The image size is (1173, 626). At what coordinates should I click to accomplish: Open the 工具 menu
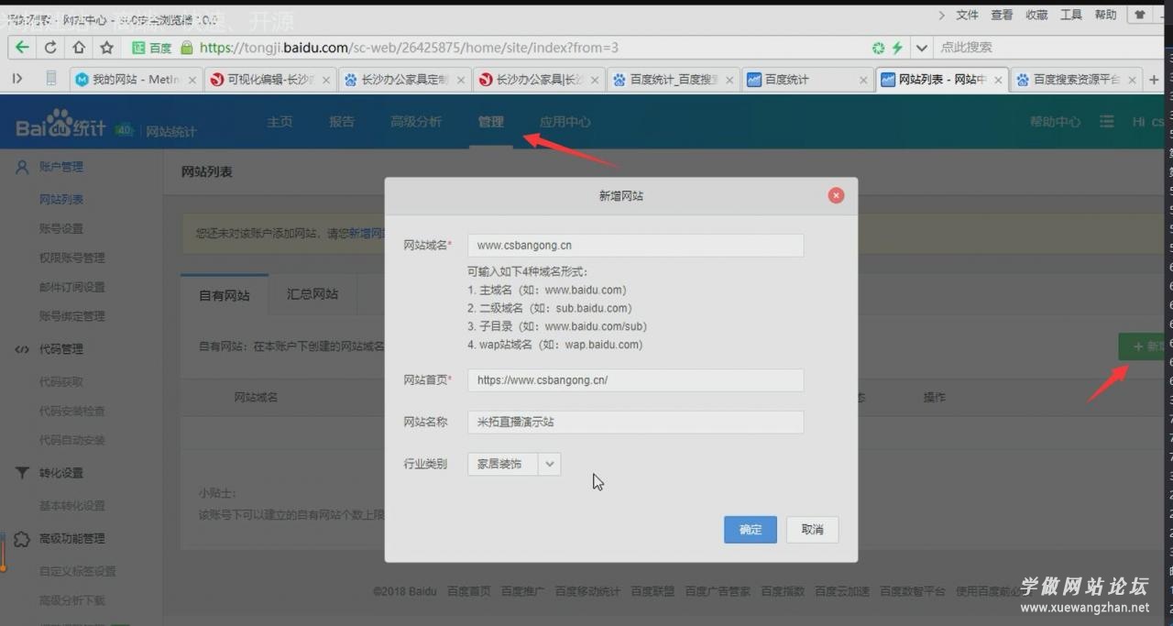point(1070,14)
